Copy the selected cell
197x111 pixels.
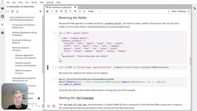click(x=61, y=11)
